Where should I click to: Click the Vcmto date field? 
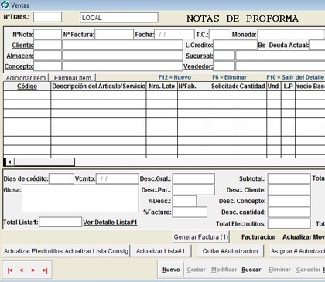[118, 178]
